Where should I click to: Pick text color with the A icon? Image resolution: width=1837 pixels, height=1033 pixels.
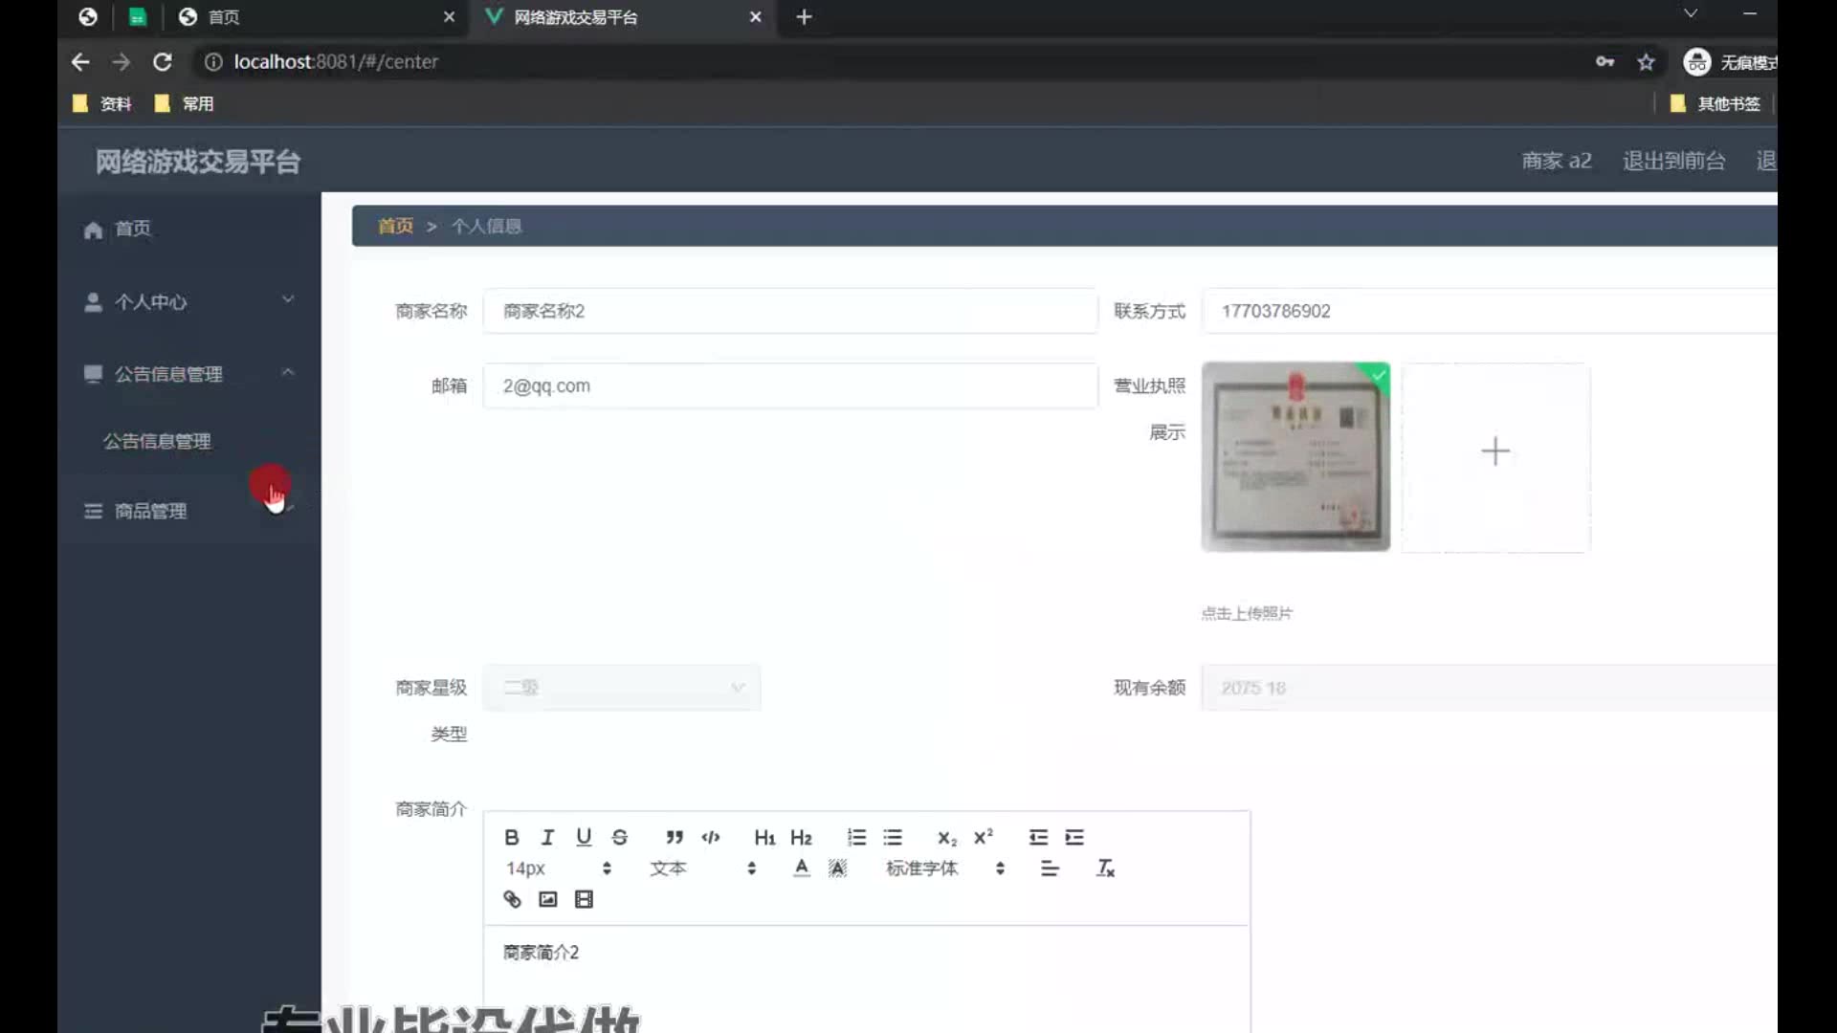pyautogui.click(x=802, y=868)
